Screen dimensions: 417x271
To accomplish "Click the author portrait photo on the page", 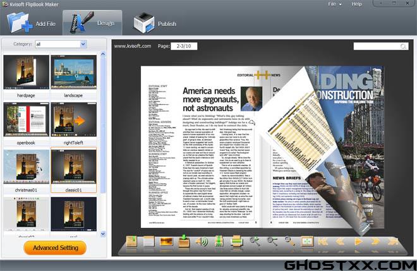I will tap(251, 99).
